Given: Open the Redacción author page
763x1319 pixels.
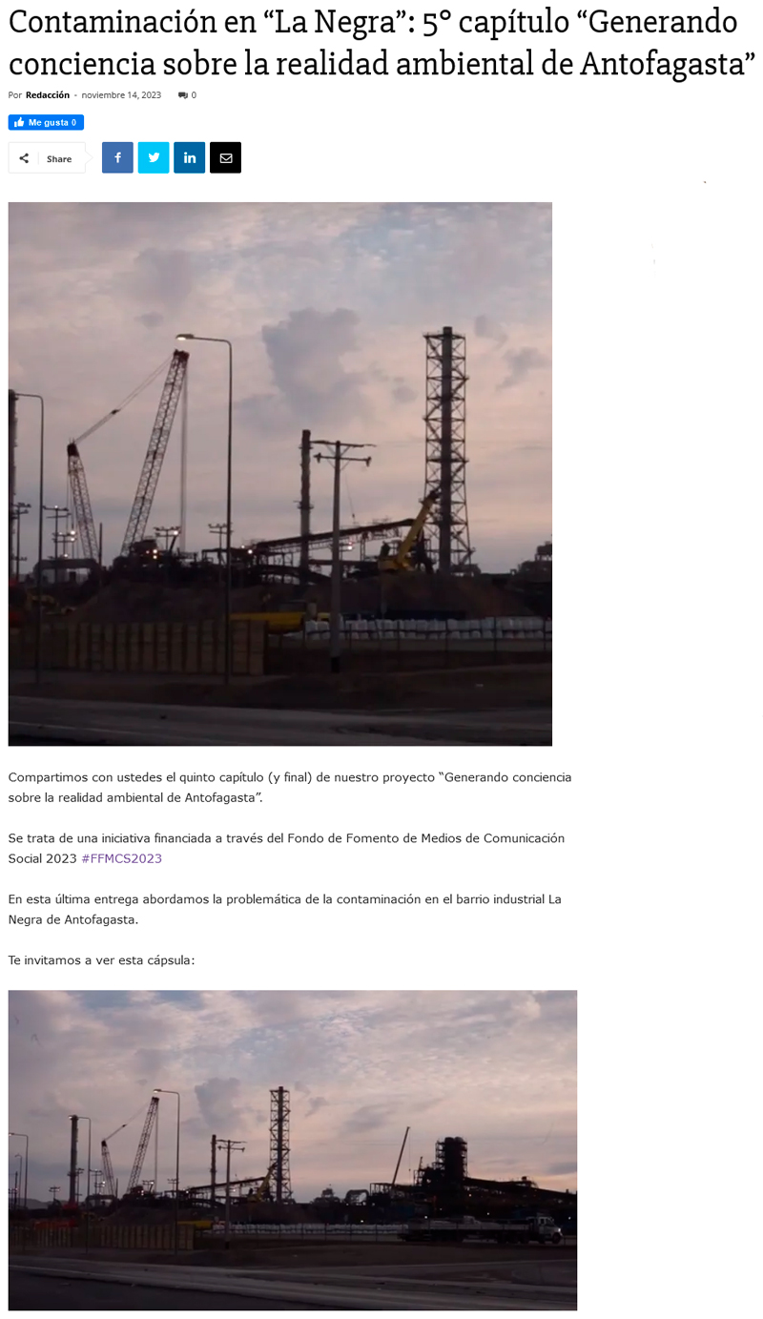Looking at the screenshot, I should tap(48, 95).
